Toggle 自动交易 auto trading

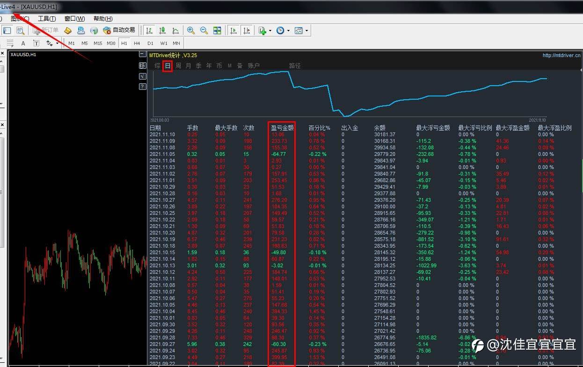pyautogui.click(x=119, y=30)
